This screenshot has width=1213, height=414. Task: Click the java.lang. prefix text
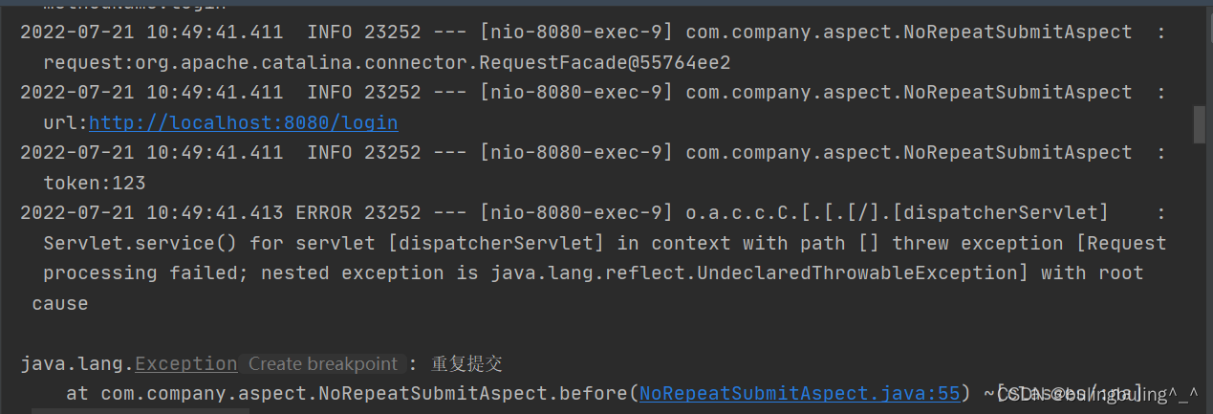click(x=76, y=364)
